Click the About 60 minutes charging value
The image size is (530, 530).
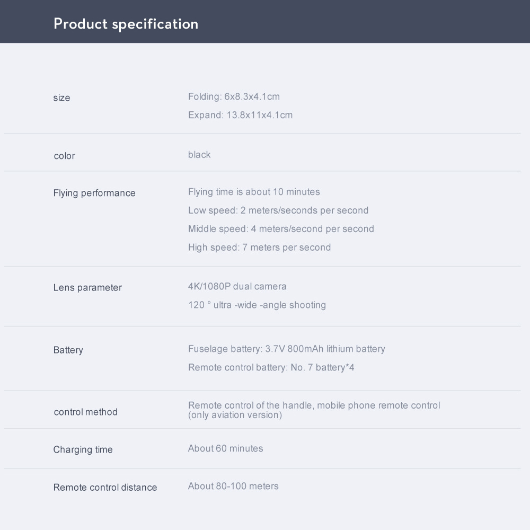point(225,448)
